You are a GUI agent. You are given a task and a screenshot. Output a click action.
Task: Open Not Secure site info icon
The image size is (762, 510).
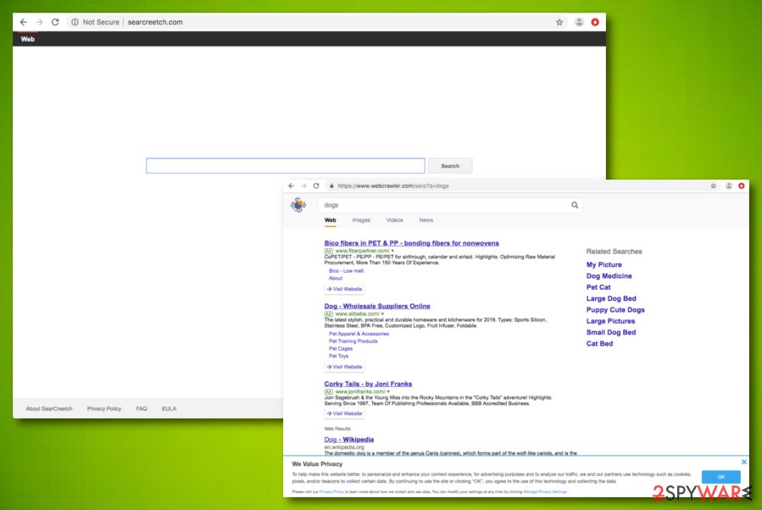(75, 22)
